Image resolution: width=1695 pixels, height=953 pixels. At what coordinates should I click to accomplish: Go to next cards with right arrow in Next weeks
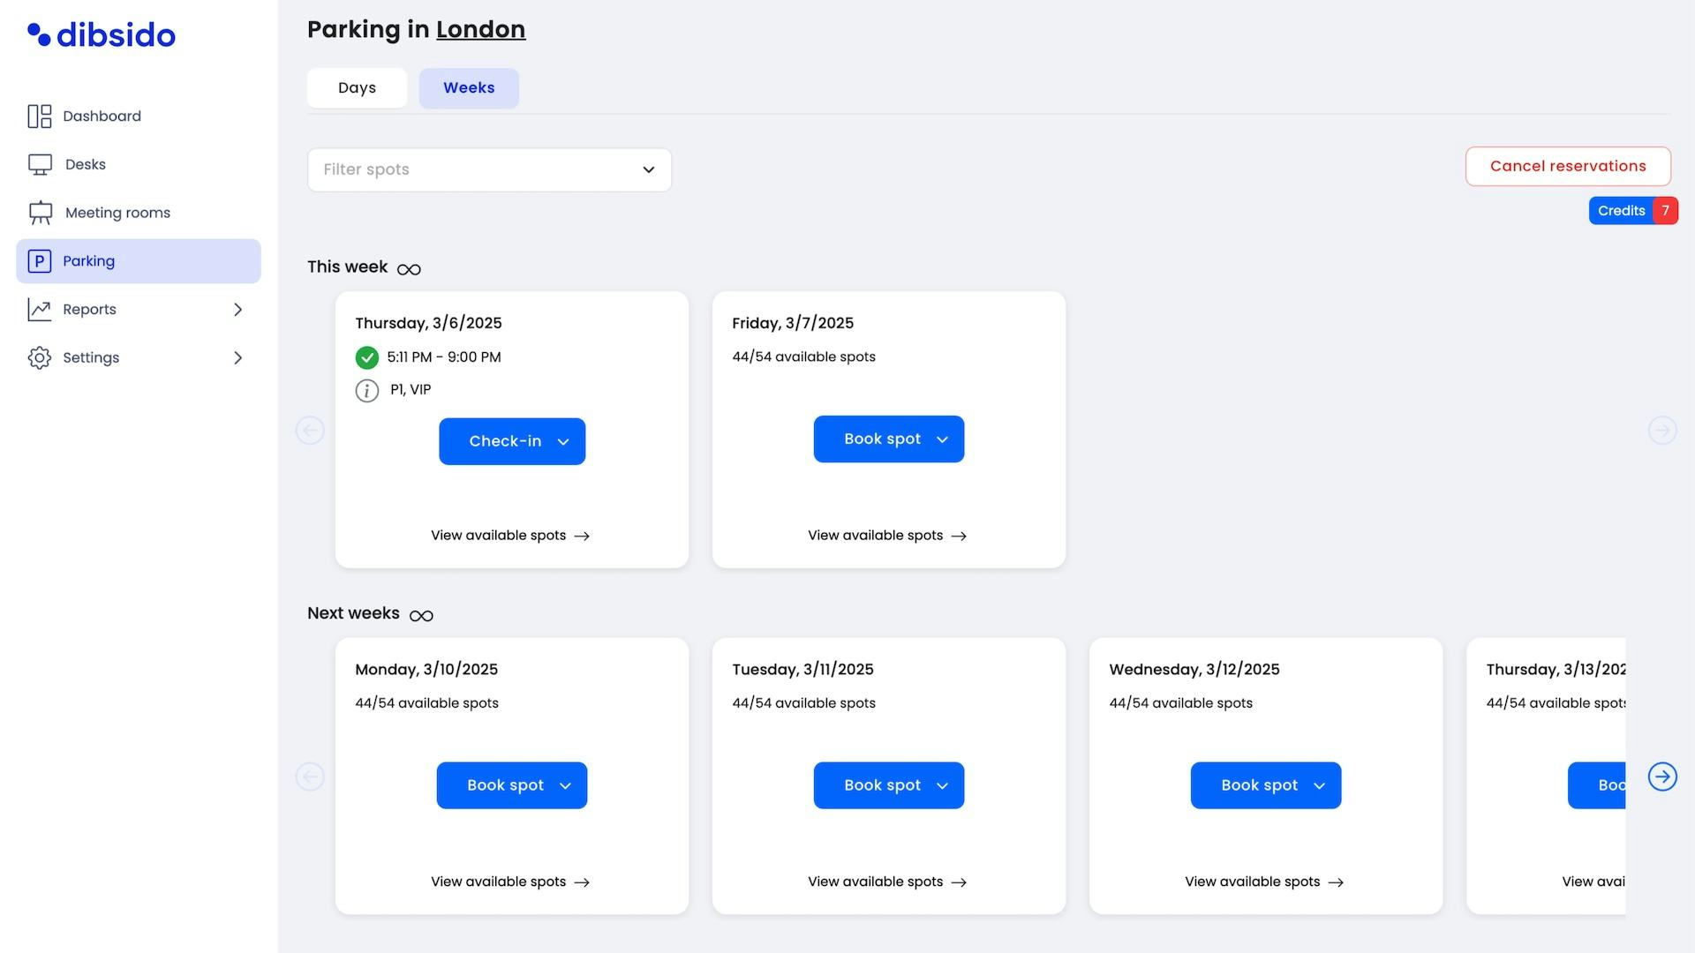click(x=1662, y=777)
